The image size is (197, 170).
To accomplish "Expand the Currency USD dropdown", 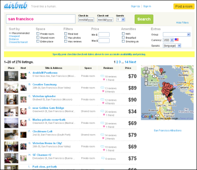I will click(x=168, y=40).
